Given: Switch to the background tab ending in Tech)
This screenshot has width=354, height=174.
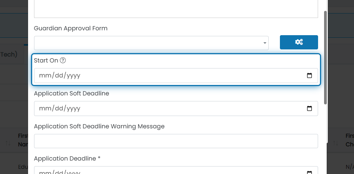Looking at the screenshot, I should coord(9,54).
